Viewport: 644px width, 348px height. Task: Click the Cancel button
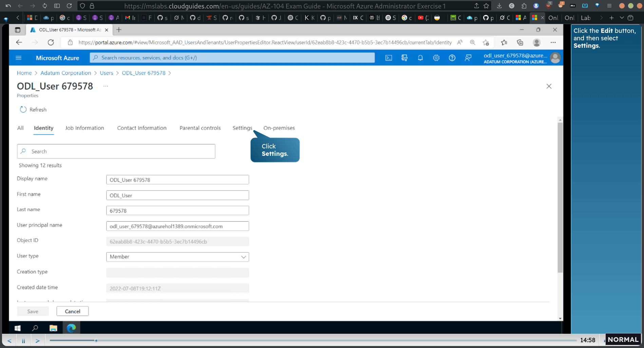[73, 311]
